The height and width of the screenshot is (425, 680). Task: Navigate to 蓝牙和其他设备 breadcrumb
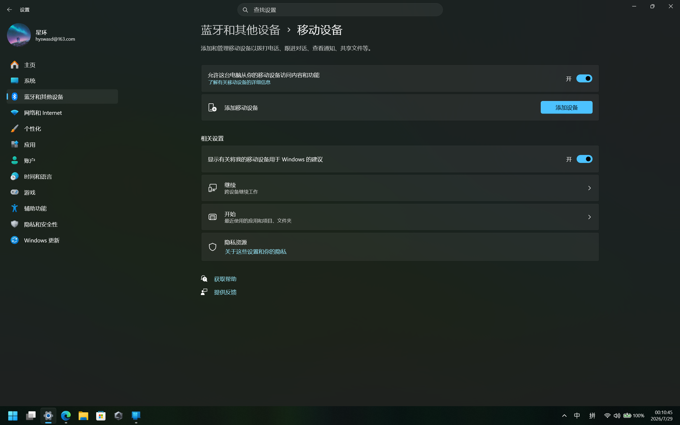tap(240, 30)
